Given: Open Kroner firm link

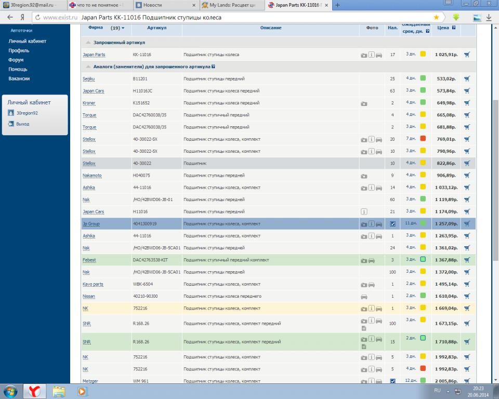Looking at the screenshot, I should (x=89, y=103).
